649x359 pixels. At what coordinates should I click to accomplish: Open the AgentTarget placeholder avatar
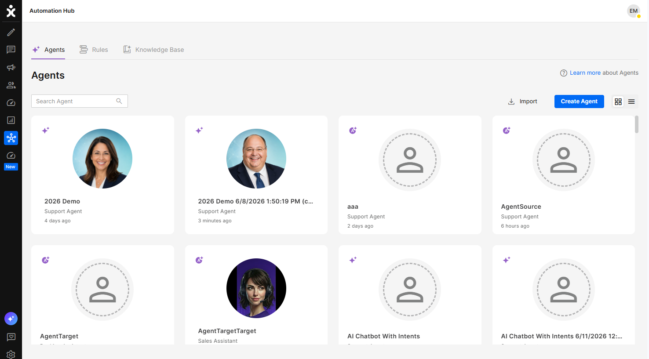[102, 290]
